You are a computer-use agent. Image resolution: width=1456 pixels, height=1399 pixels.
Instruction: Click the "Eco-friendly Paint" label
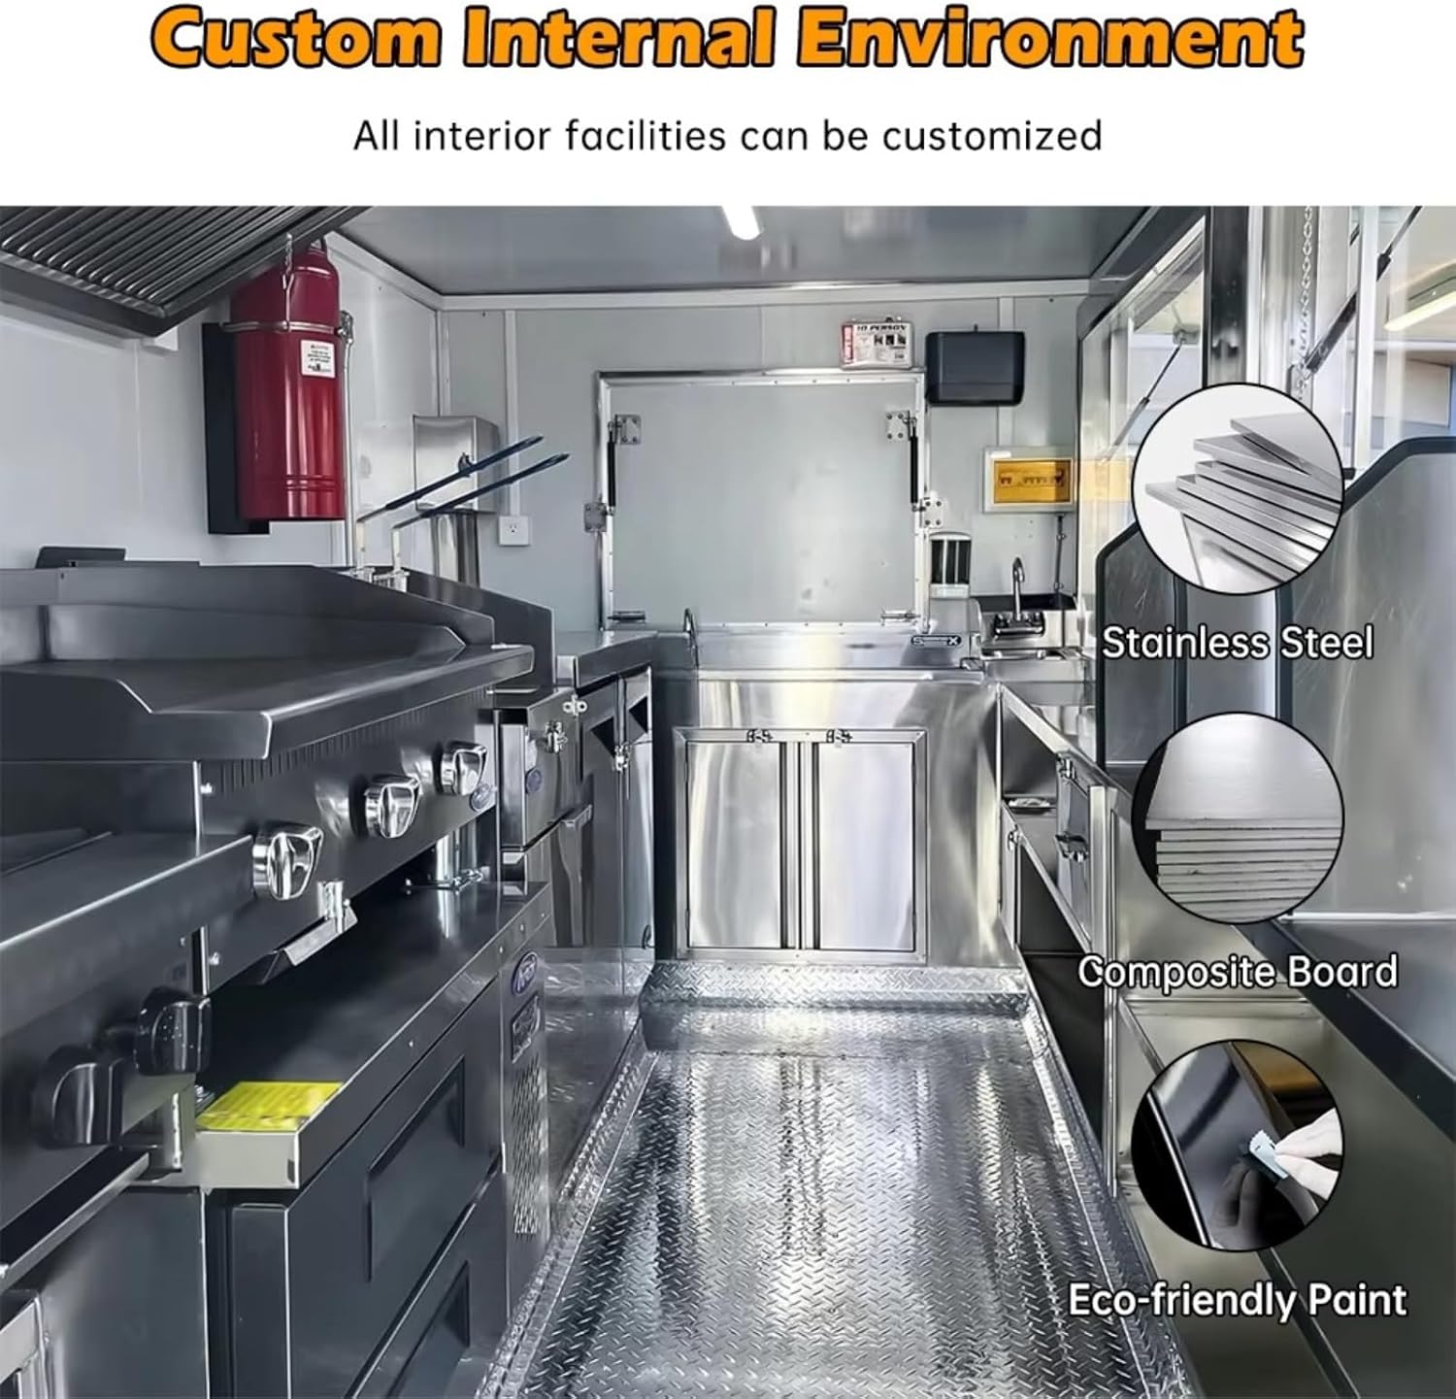coord(1238,1300)
